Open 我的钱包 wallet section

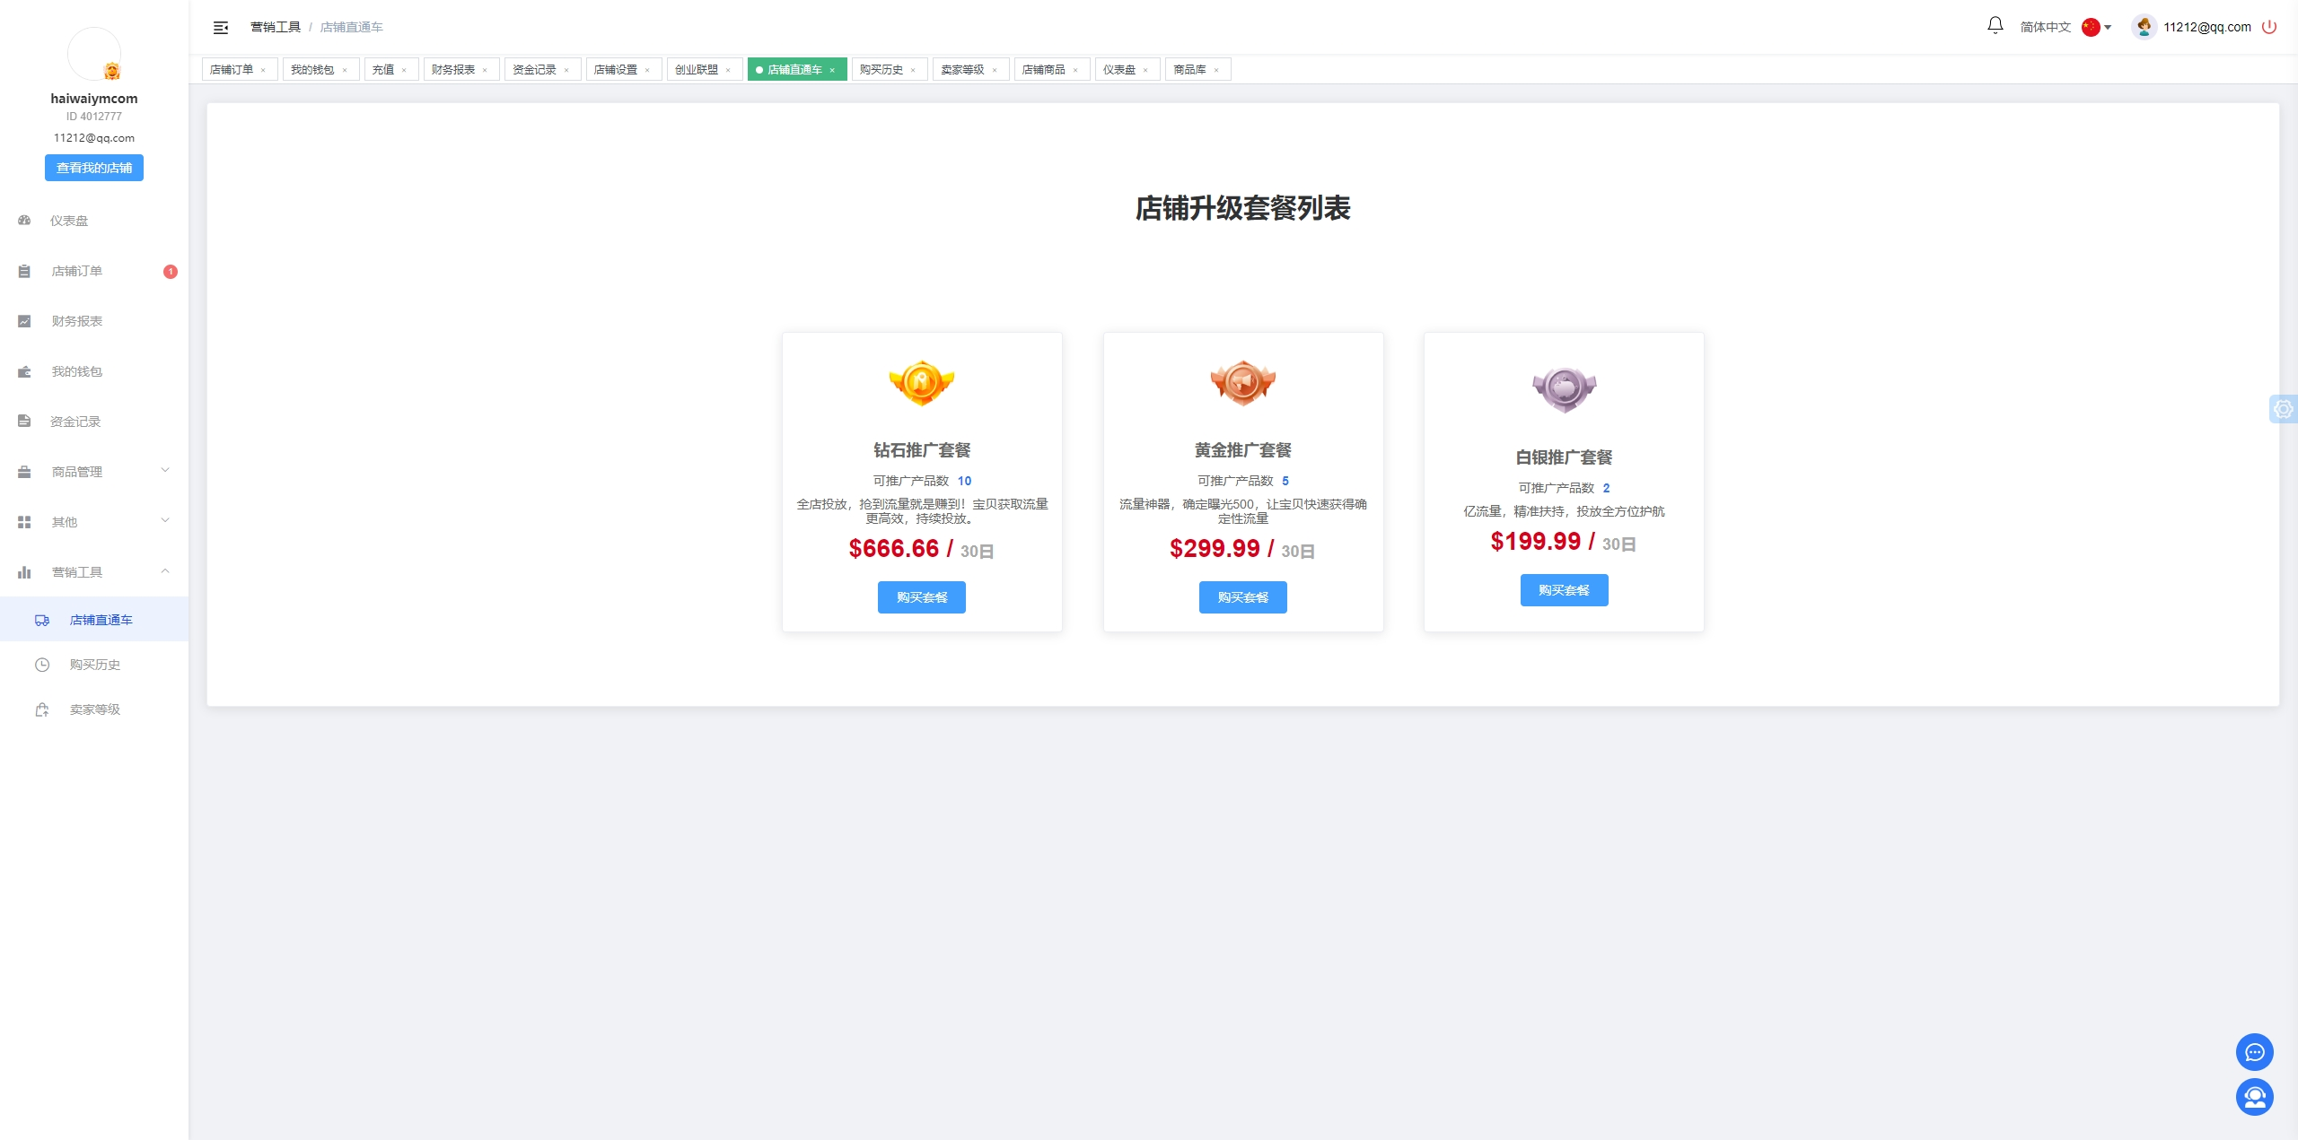coord(75,370)
